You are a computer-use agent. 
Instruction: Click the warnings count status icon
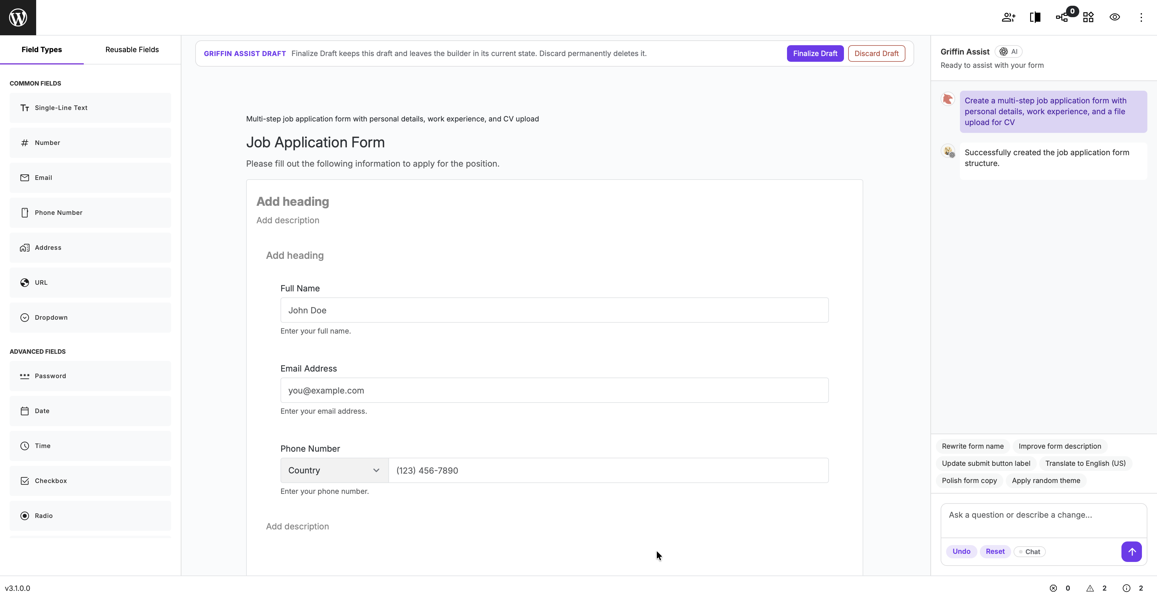(x=1090, y=588)
